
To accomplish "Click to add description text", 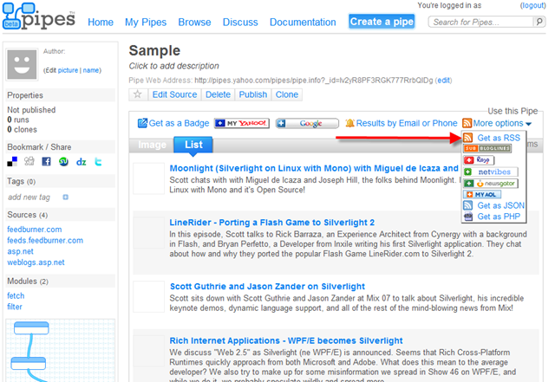I will (173, 66).
